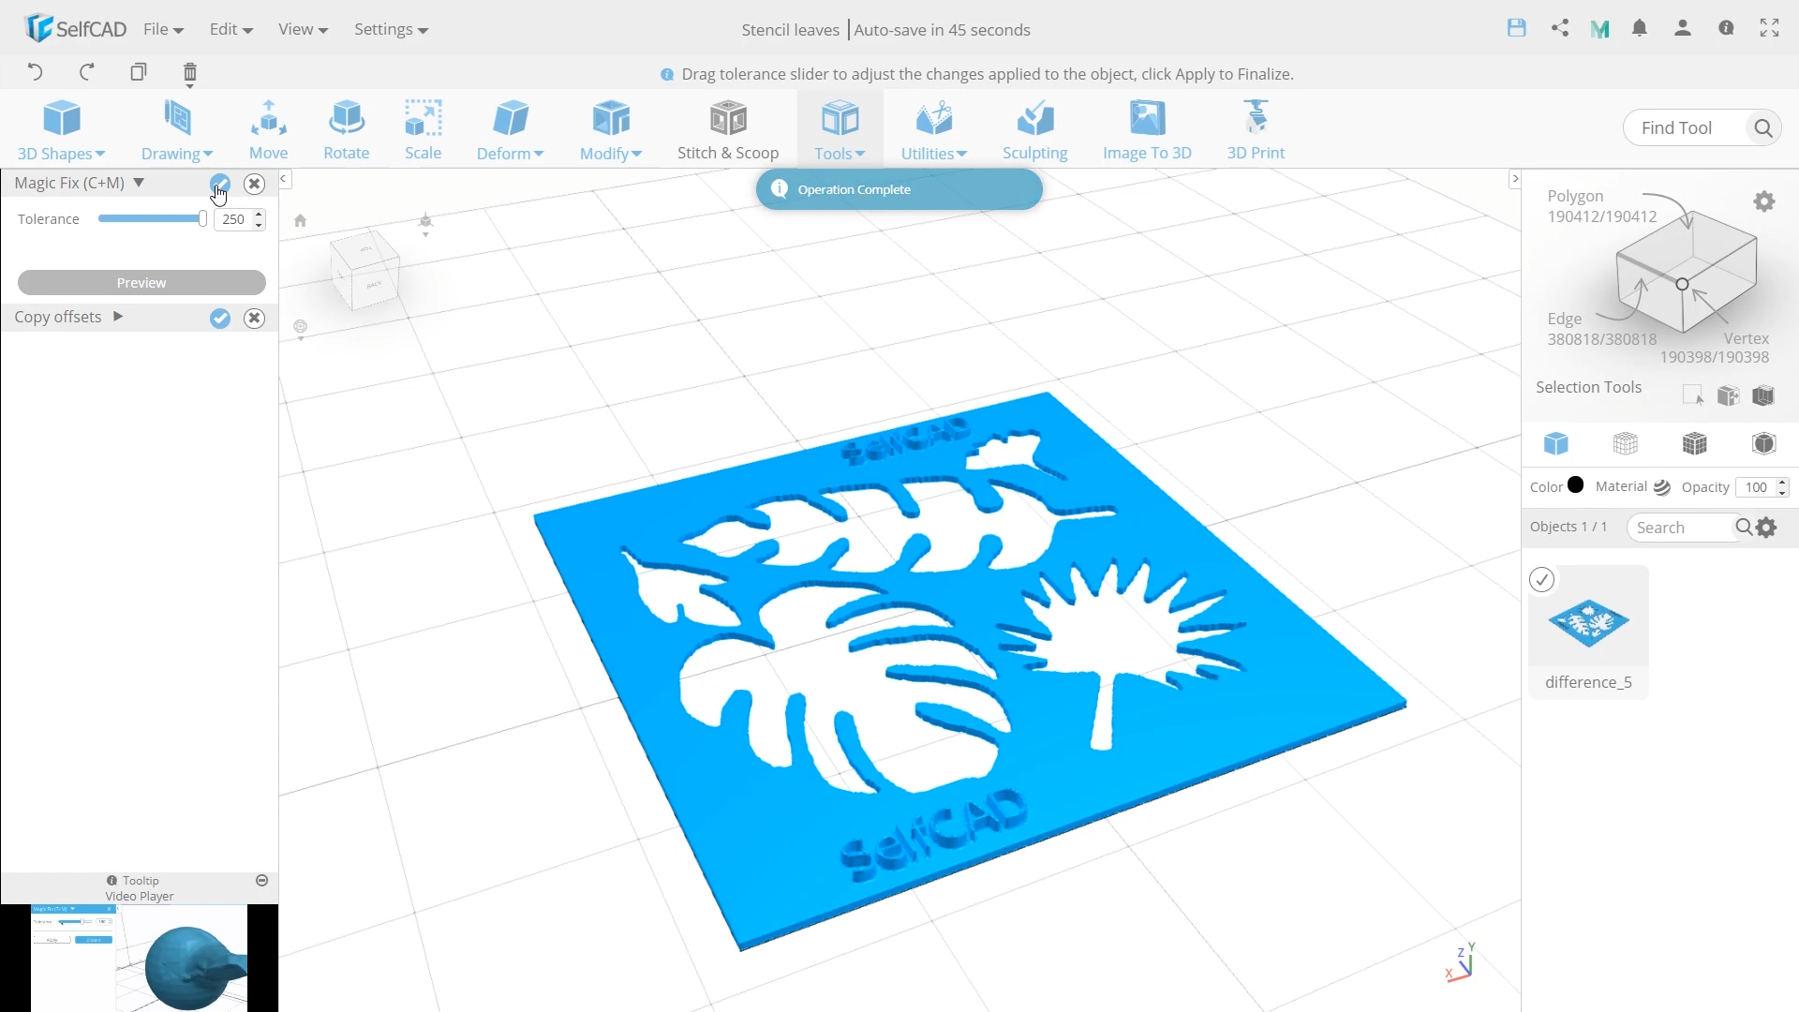Click the view orientation cube
The width and height of the screenshot is (1799, 1012).
pos(365,271)
